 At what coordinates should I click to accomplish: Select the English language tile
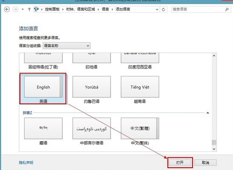coord(43,87)
